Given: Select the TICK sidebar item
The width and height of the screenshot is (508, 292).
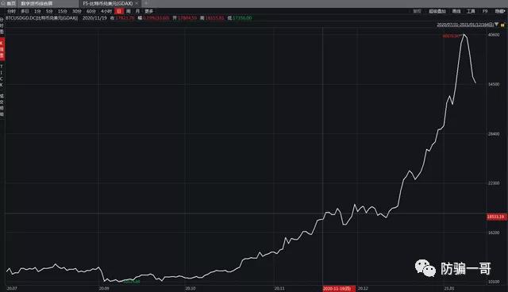Looking at the screenshot, I should pos(2,75).
